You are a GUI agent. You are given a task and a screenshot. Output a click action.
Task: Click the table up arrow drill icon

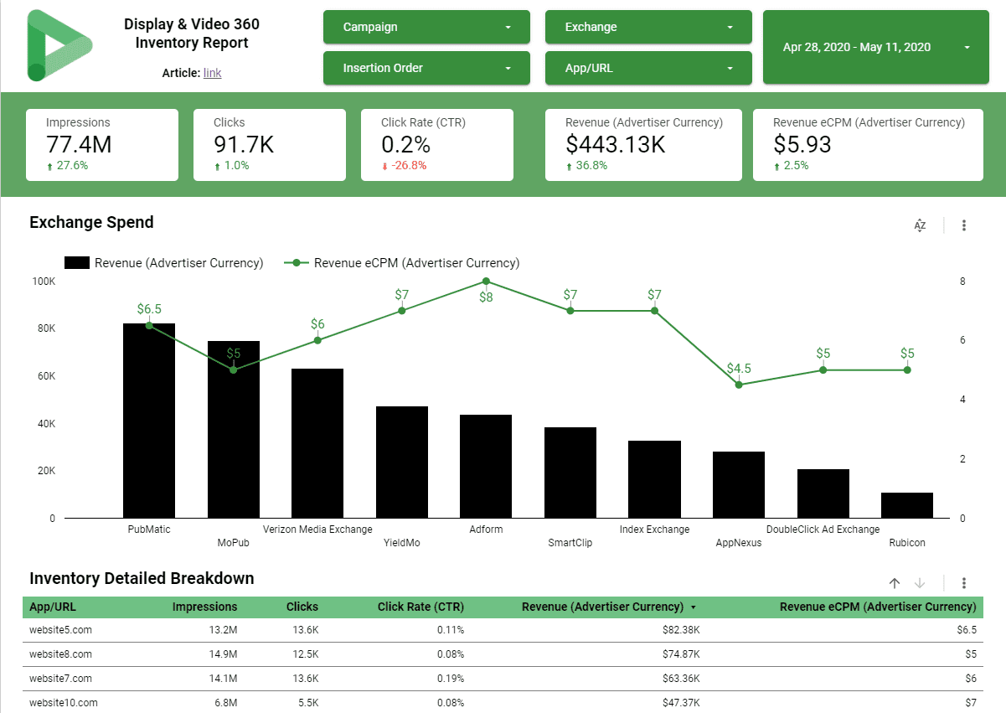click(895, 583)
